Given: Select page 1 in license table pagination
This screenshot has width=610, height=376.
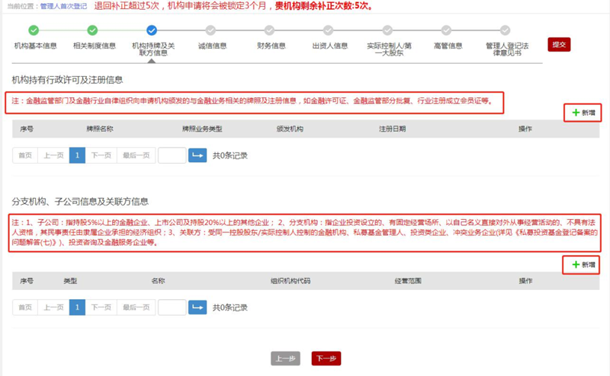Looking at the screenshot, I should coord(77,155).
